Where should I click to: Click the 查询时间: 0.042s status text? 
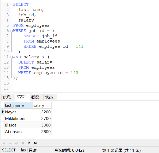(x=69, y=150)
